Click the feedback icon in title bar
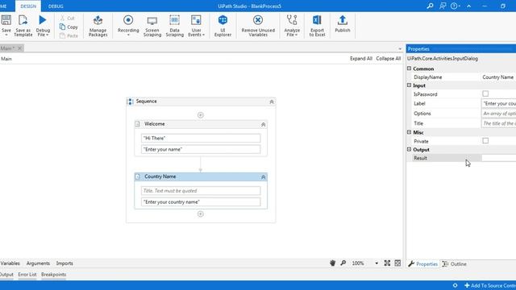This screenshot has width=516, height=290. click(443, 6)
